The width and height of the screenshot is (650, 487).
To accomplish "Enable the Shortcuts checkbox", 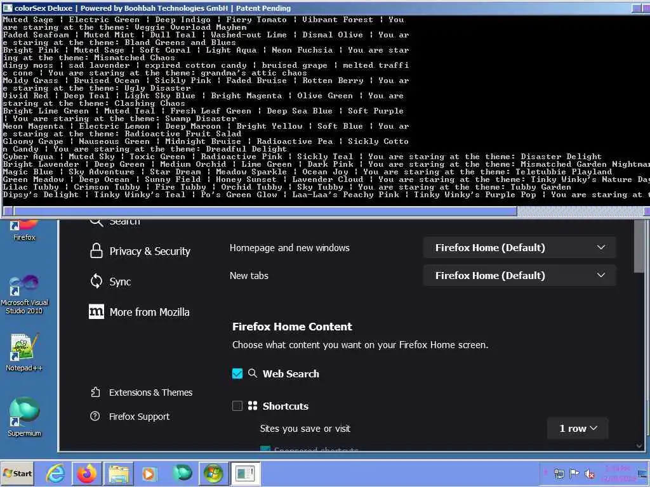I will tap(237, 405).
